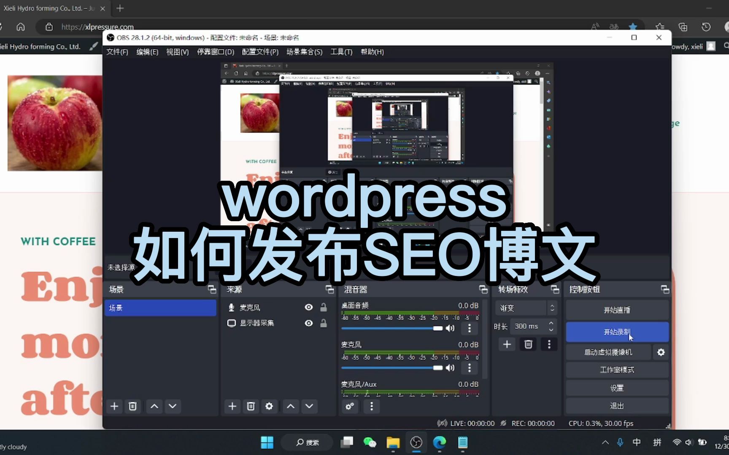This screenshot has width=729, height=455.
Task: Open 麦克风 channel options menu
Action: tap(469, 368)
